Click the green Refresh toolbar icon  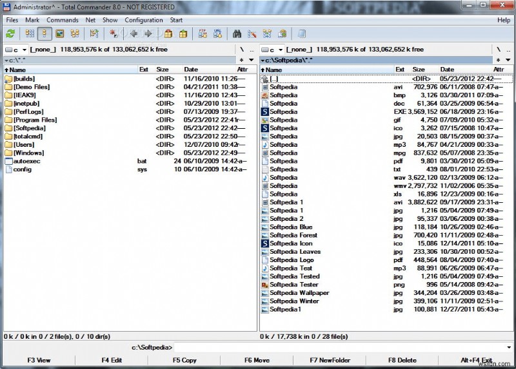point(10,33)
